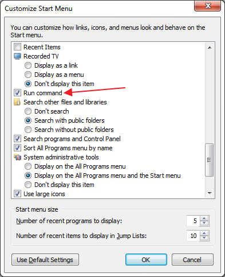Click the Start menu size group label
Screen dimensions: 225x277
click(37, 209)
